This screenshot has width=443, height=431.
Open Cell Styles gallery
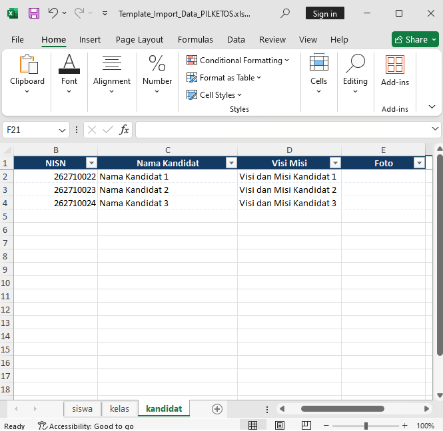tap(214, 94)
